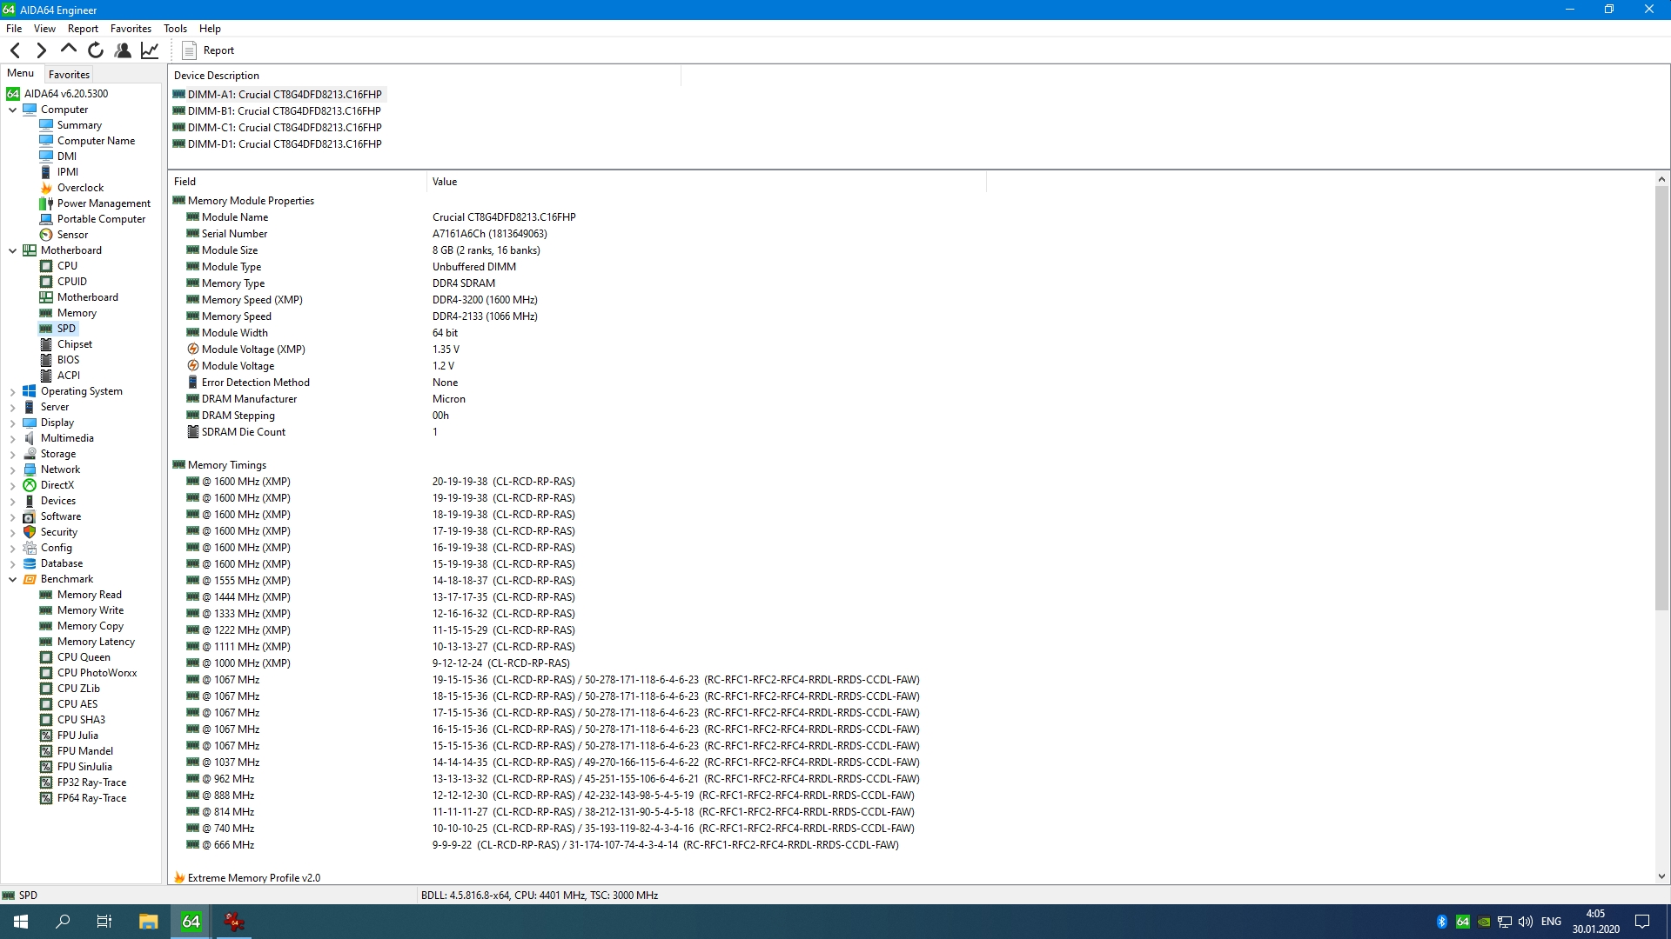Click the Refresh toolbar icon
1671x939 pixels.
tap(96, 50)
